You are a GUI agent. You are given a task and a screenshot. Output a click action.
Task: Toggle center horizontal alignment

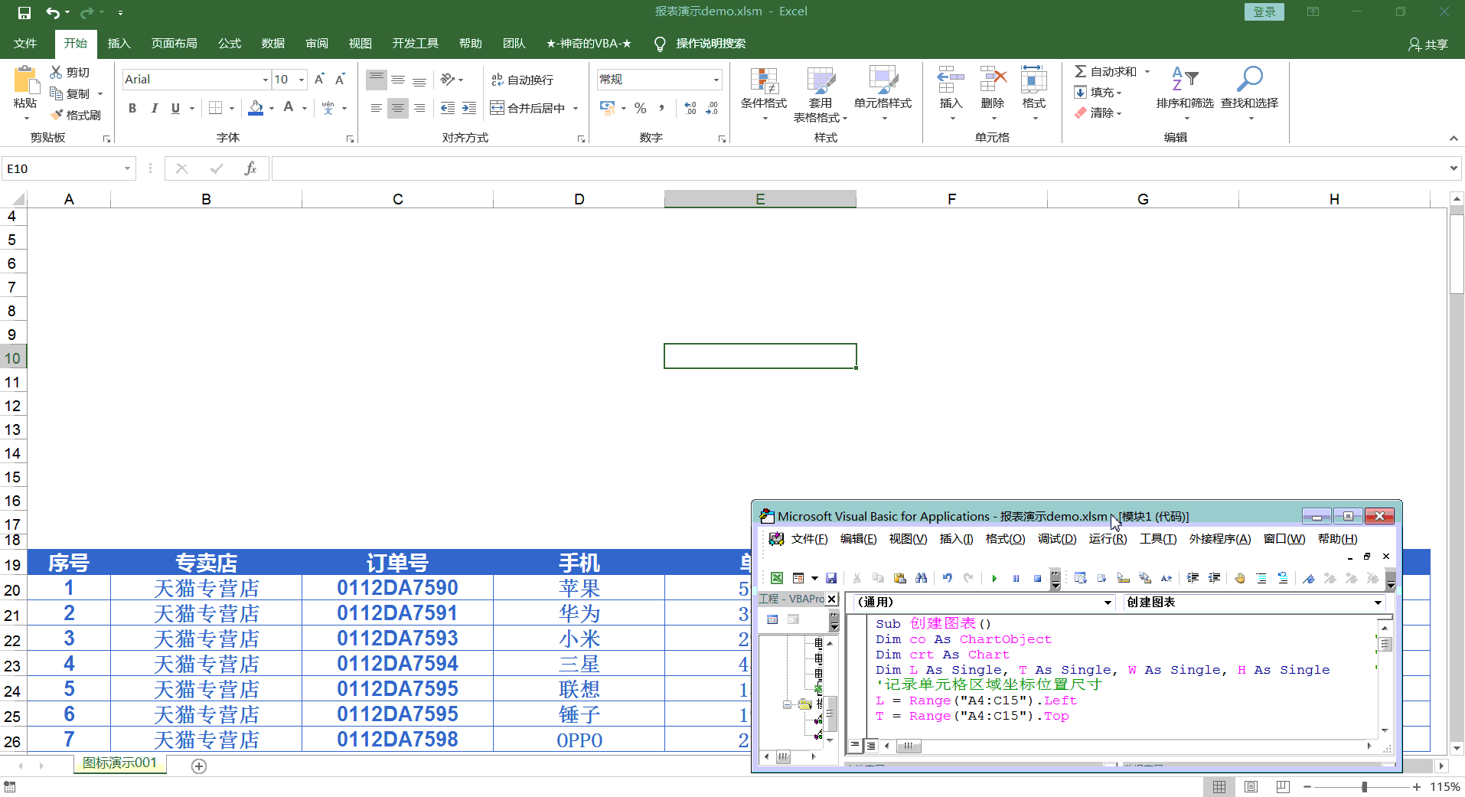pos(397,108)
